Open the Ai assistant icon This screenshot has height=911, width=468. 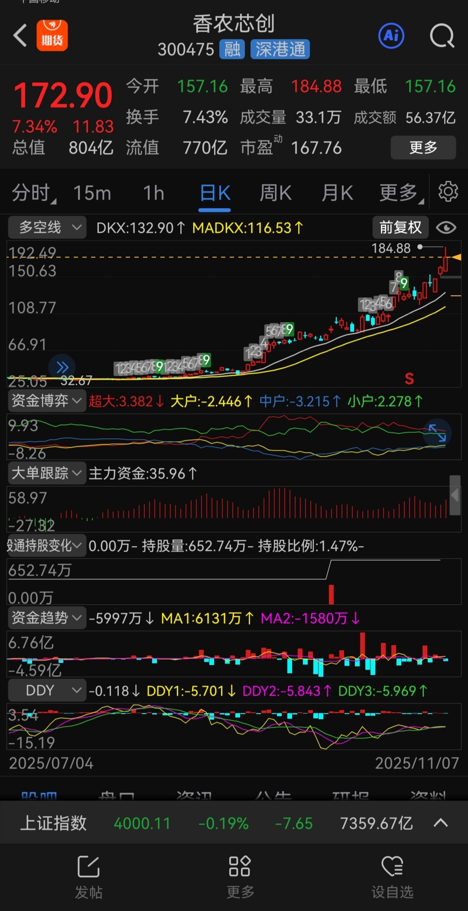[x=391, y=36]
